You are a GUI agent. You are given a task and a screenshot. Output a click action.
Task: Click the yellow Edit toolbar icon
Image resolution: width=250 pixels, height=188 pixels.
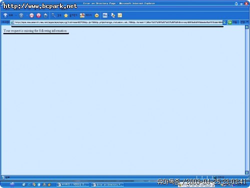tap(120, 16)
